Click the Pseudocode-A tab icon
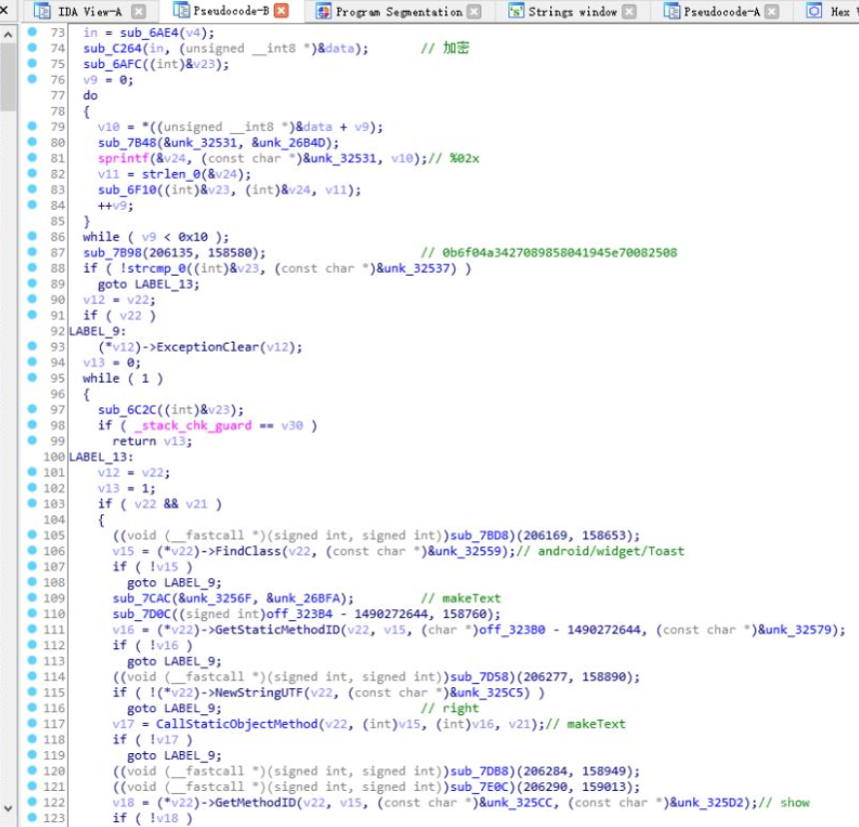Screen dimensions: 859x827 click(671, 11)
